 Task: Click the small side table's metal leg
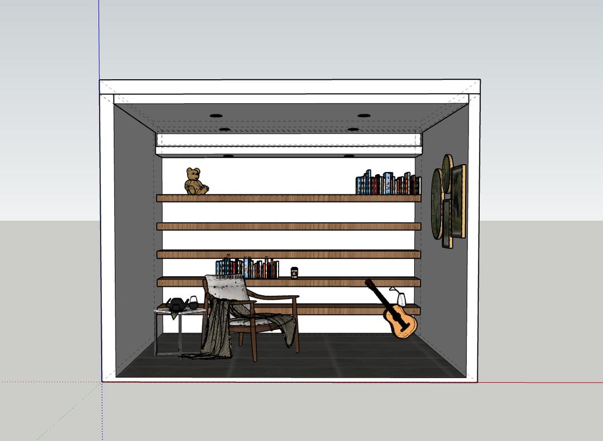[x=155, y=334]
